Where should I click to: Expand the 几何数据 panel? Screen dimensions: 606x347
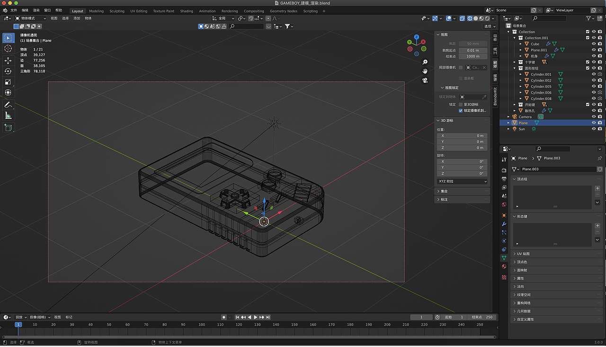click(x=558, y=311)
